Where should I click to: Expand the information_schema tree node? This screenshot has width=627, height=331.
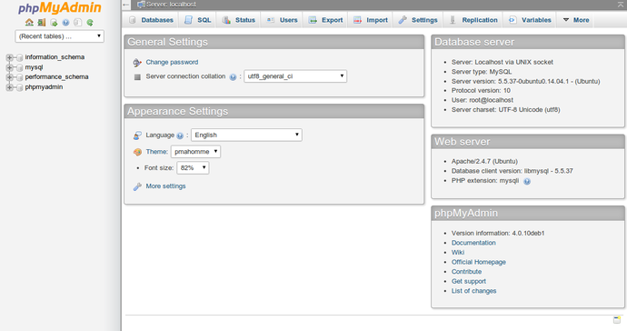coord(10,57)
